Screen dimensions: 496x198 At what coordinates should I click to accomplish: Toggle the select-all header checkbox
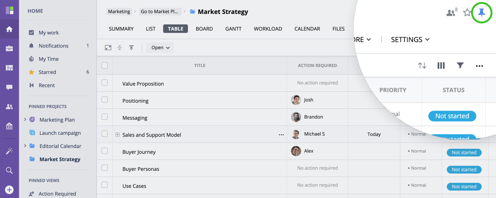click(x=105, y=65)
